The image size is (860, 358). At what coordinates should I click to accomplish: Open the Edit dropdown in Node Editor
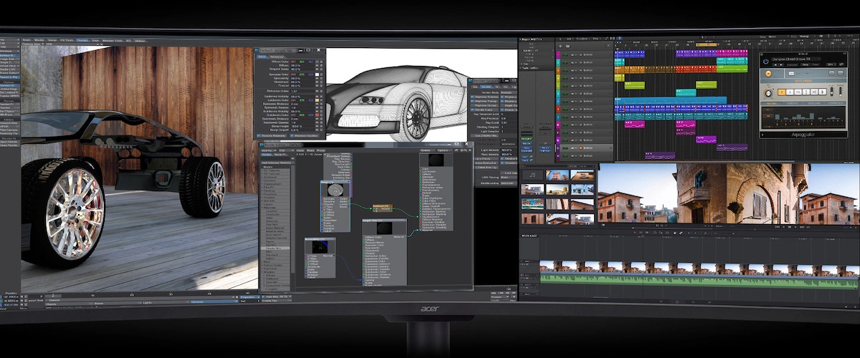point(285,150)
